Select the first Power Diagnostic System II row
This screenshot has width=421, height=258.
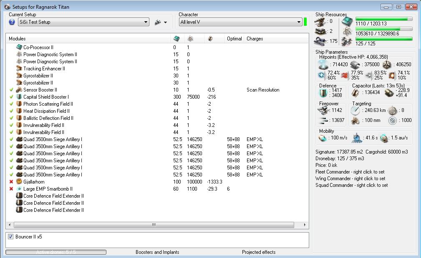tap(157, 55)
